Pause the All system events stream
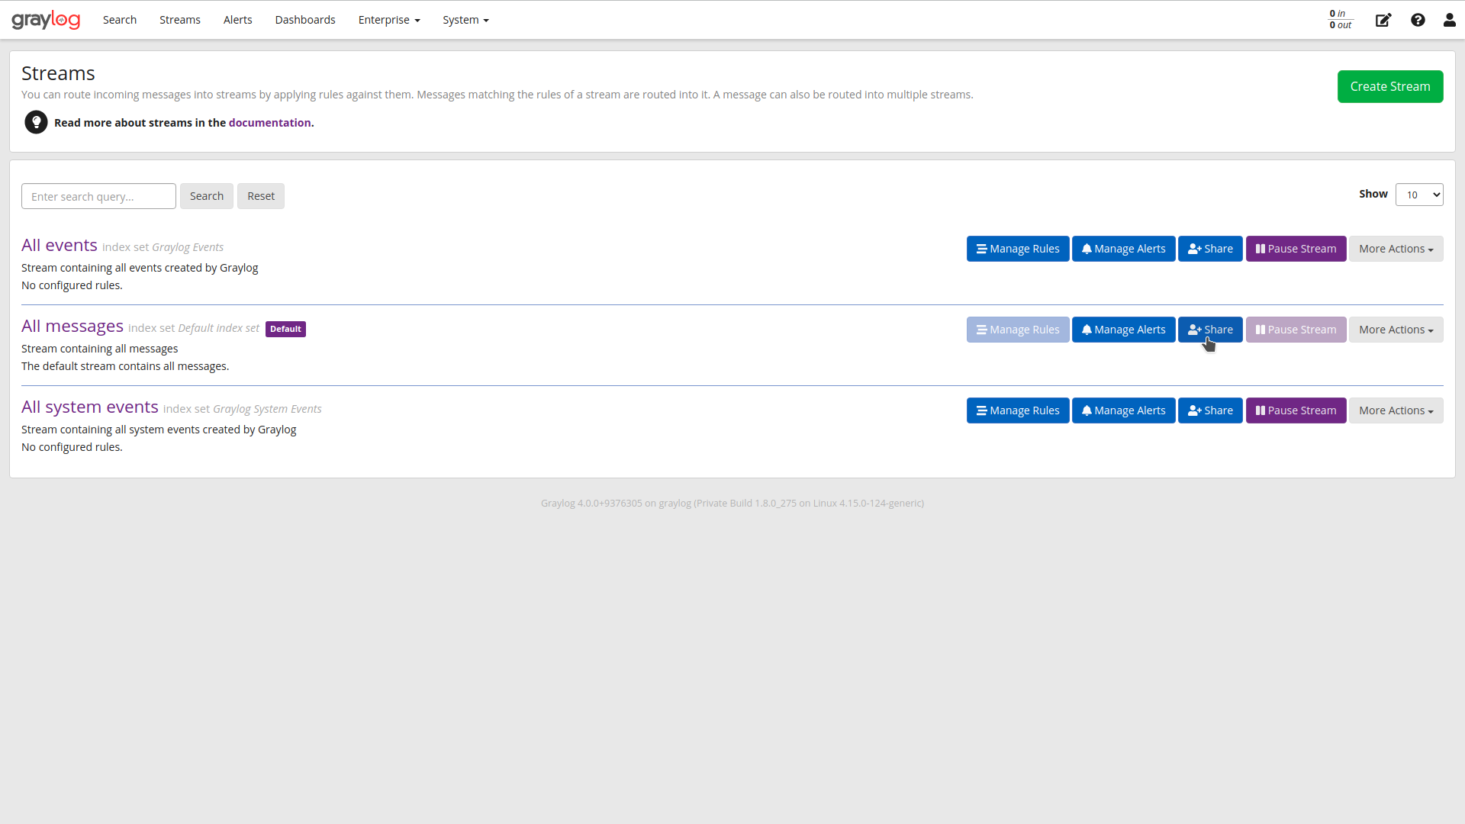1465x824 pixels. pyautogui.click(x=1296, y=410)
